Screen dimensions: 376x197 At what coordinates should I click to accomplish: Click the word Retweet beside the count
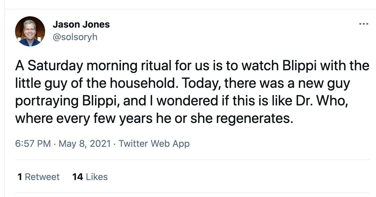[x=42, y=177]
